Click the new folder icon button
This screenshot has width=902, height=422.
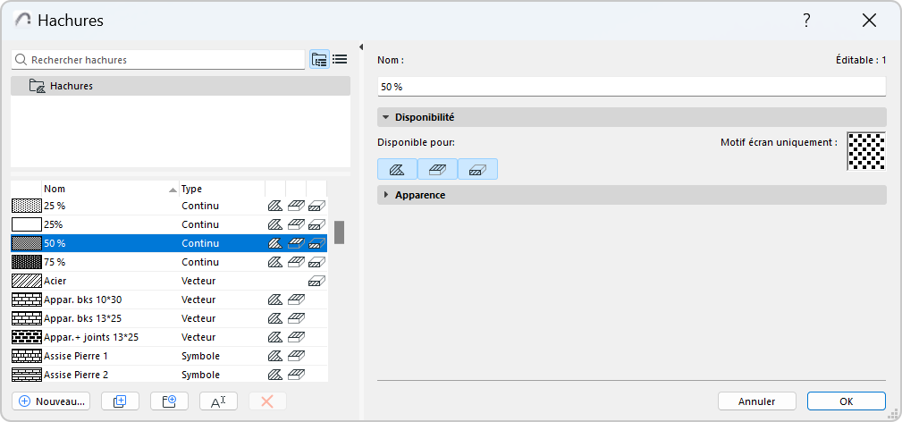coord(169,401)
